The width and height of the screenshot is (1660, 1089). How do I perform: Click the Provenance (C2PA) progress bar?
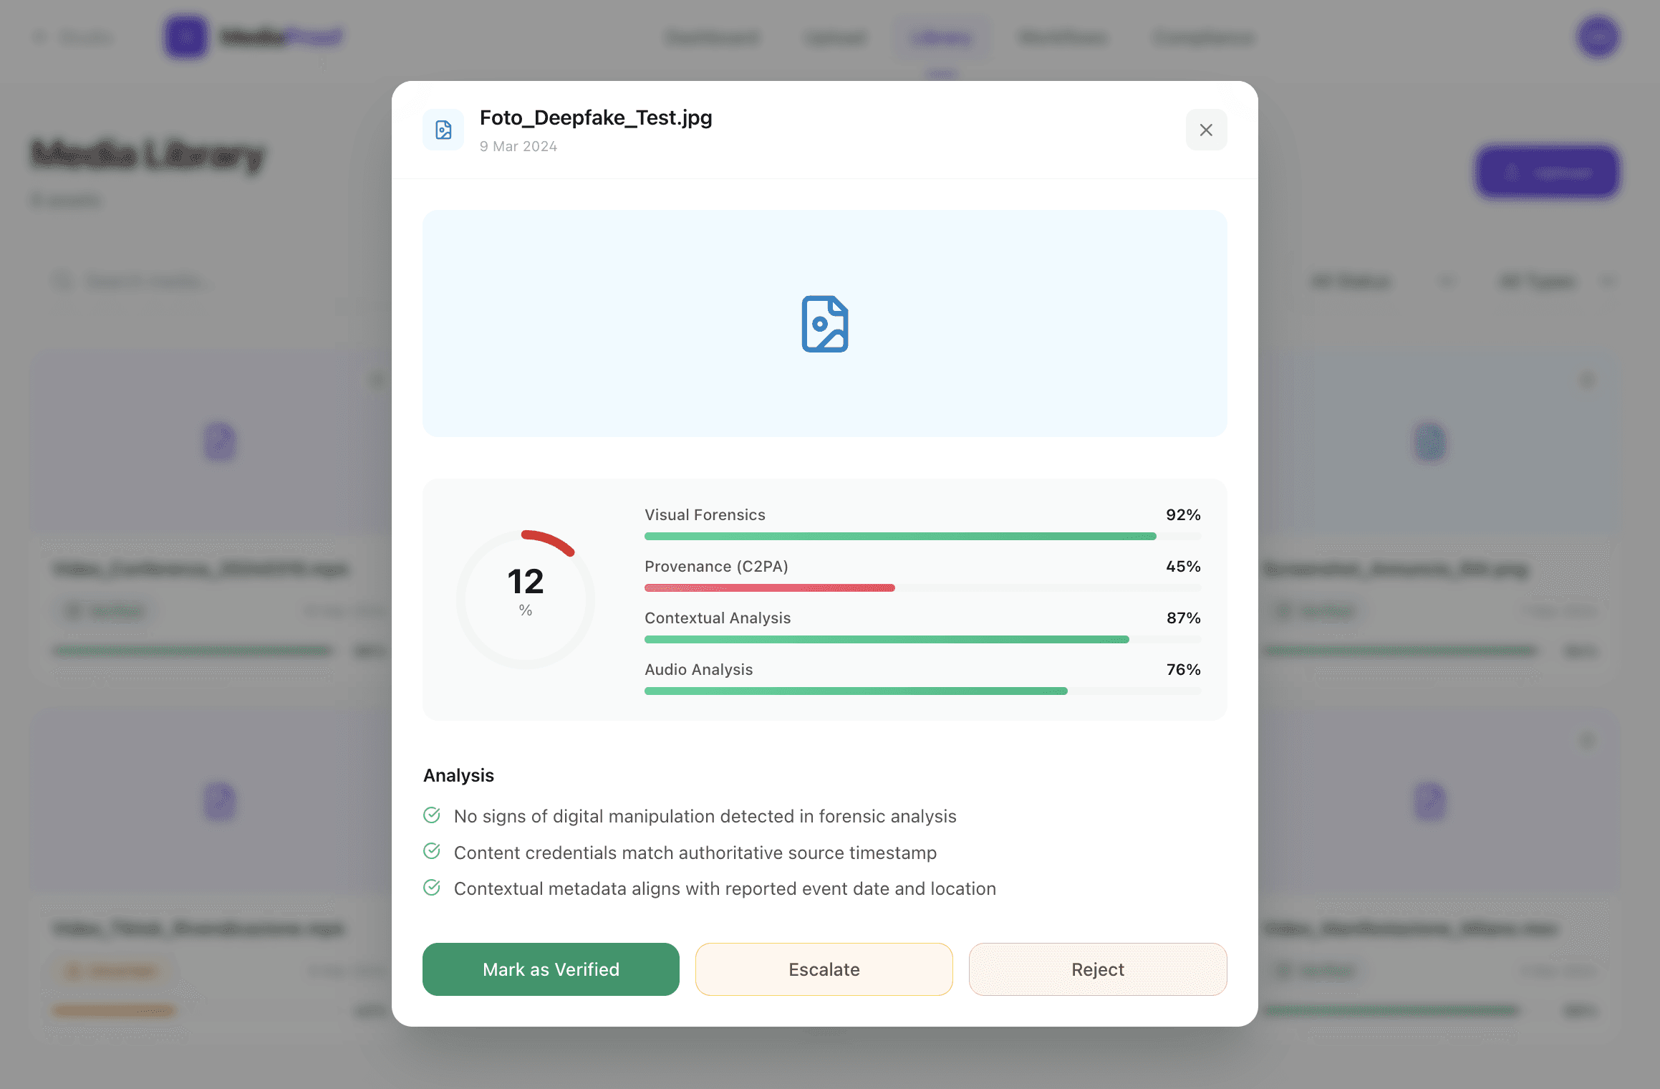(x=922, y=587)
